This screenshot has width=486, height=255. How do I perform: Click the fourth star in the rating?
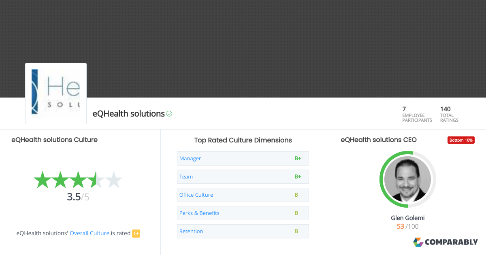pos(96,180)
